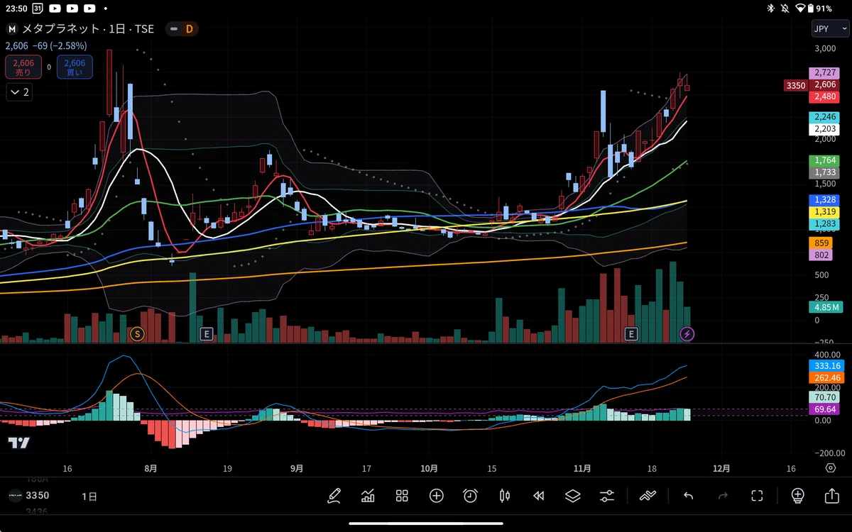Screen dimensions: 852x532
Task: Tap the purple lightning event marker
Action: coord(687,333)
